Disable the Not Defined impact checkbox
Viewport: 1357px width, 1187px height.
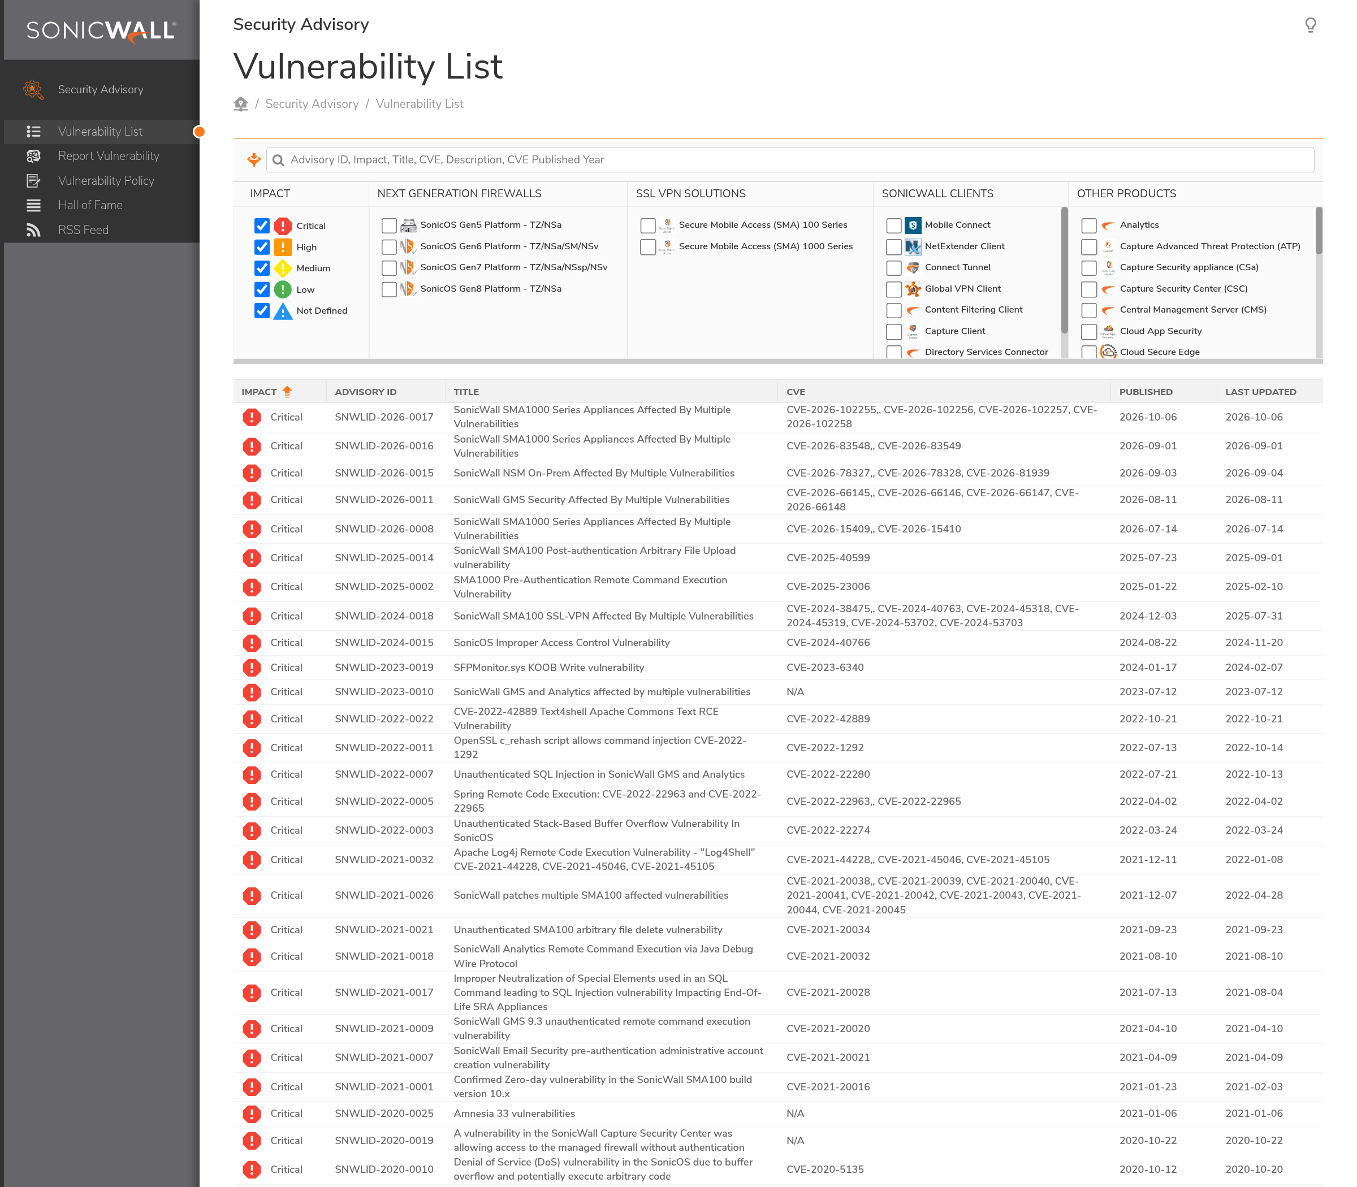pos(262,311)
